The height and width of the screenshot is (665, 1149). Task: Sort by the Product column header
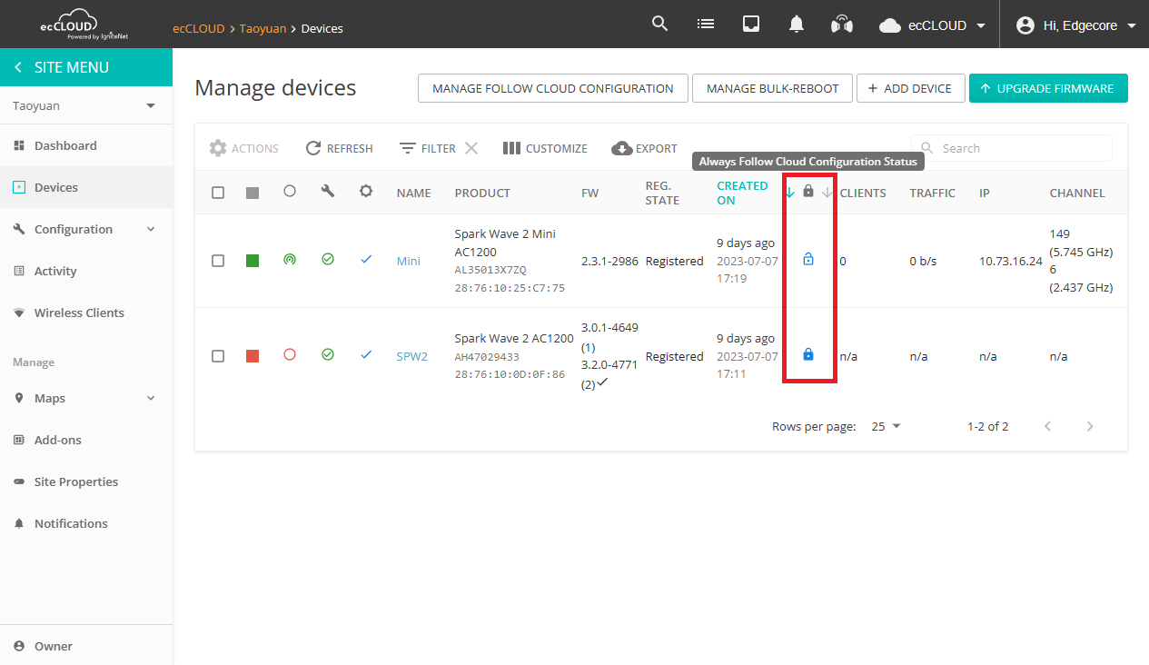tap(482, 193)
